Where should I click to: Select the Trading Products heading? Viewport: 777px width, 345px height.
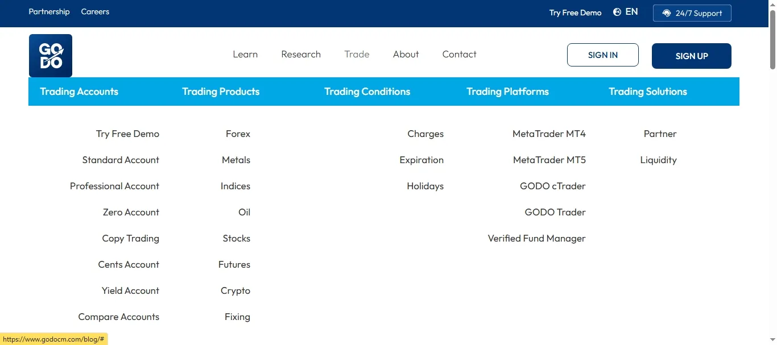(221, 92)
